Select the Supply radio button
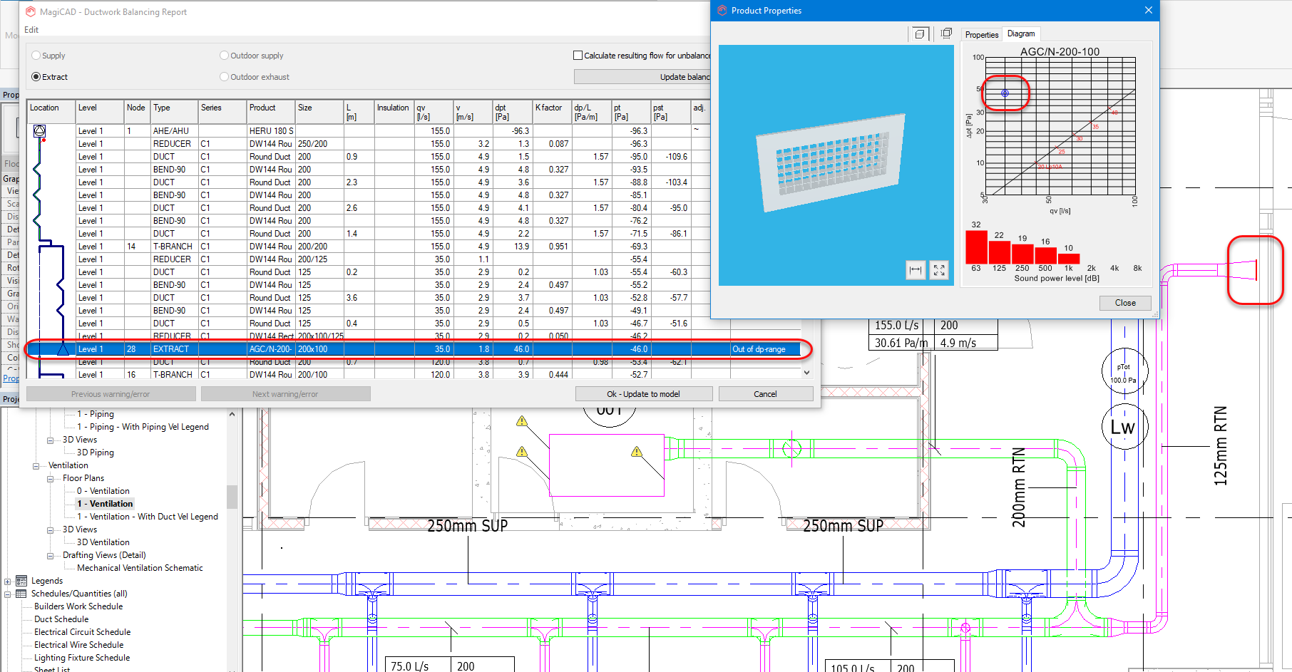 click(36, 56)
